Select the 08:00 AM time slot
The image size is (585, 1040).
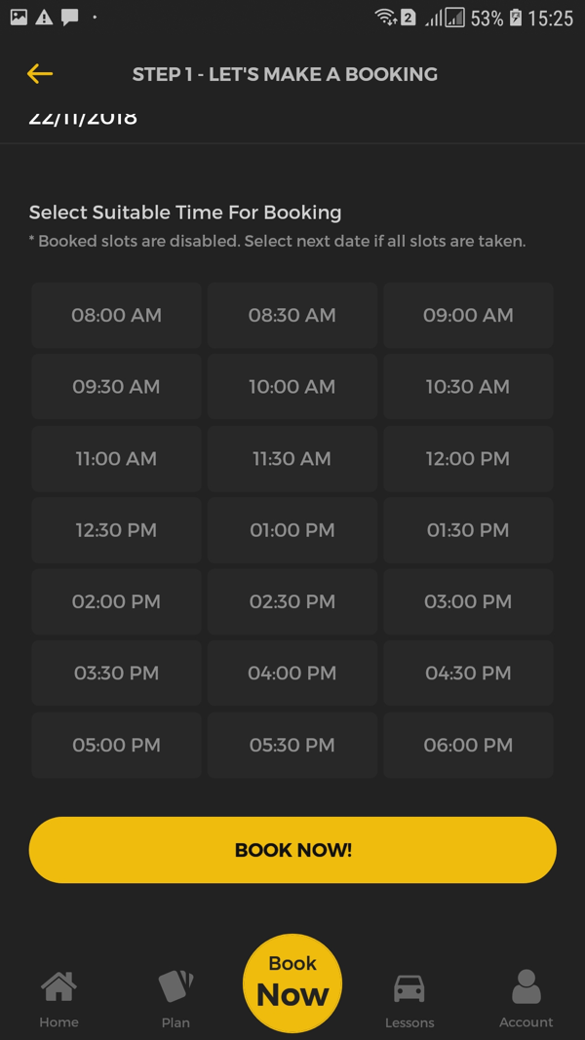[116, 316]
